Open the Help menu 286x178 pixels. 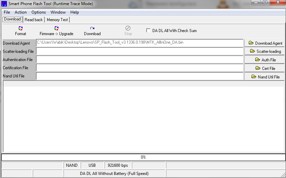pyautogui.click(x=74, y=12)
